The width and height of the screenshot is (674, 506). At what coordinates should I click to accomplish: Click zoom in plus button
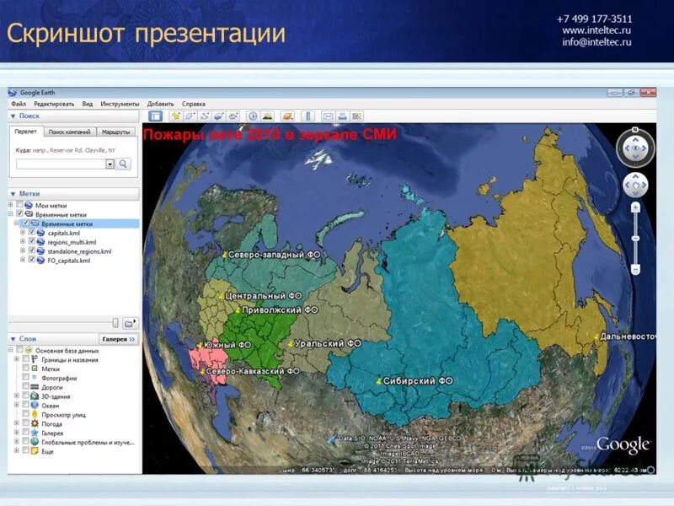click(x=635, y=208)
